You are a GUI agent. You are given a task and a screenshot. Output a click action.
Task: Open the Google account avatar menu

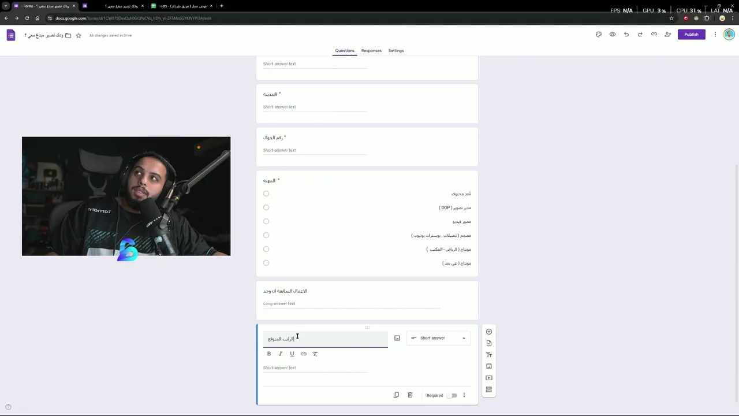click(x=729, y=35)
